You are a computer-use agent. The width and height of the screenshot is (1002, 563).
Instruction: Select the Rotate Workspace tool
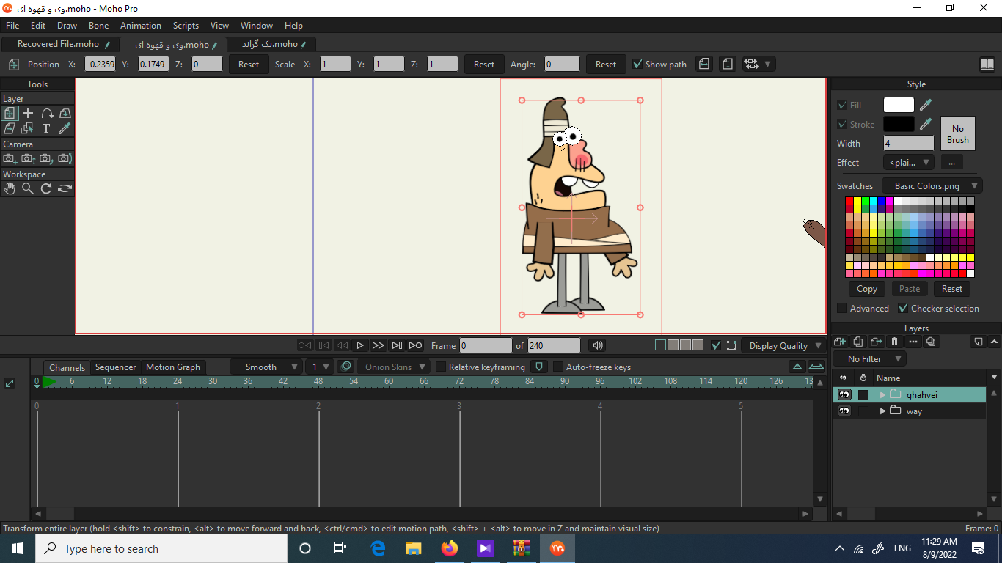pos(46,188)
